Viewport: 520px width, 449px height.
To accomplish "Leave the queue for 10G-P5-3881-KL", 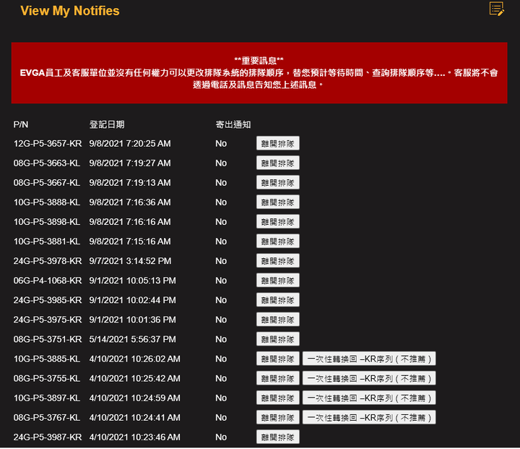I will click(278, 241).
